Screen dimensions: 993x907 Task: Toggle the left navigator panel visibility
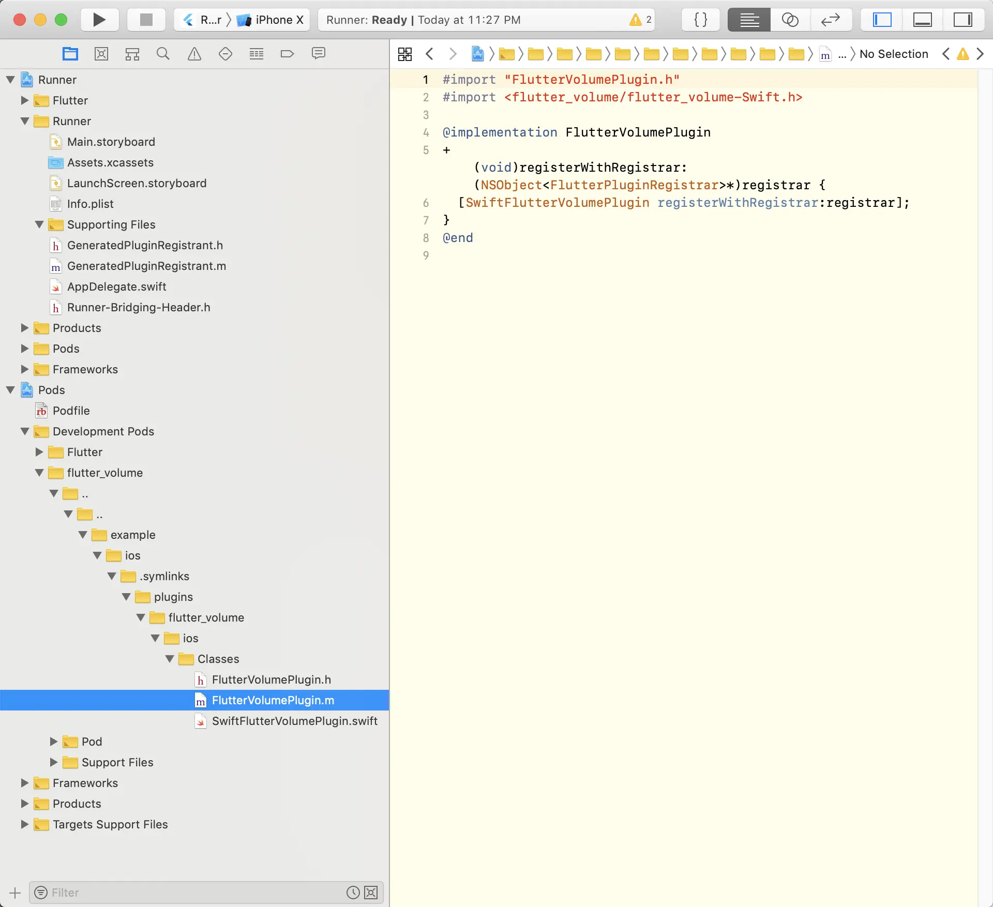pos(882,20)
